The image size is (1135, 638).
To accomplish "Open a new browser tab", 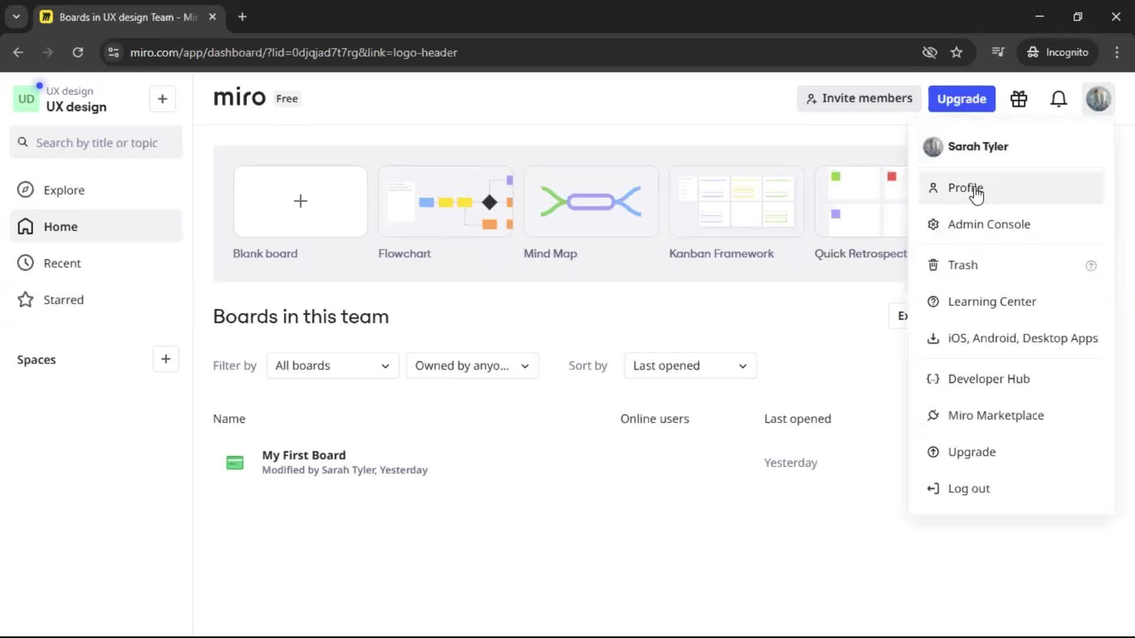I will 242,17.
